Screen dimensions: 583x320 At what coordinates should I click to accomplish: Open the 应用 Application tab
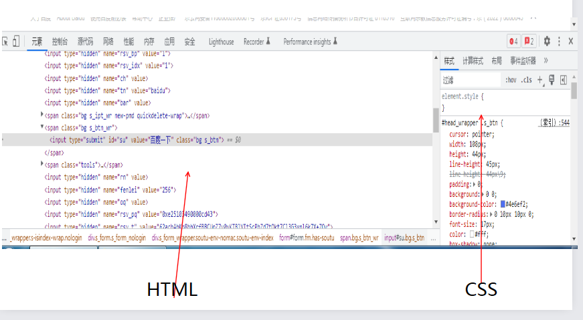click(x=169, y=42)
